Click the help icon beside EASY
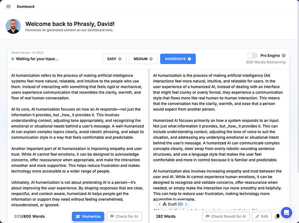This screenshot has width=299, height=223. click(120, 59)
